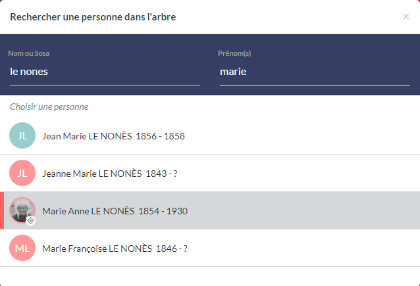Screen dimensions: 420x286
Task: Click the pink ML initials avatar
Action: 22,248
